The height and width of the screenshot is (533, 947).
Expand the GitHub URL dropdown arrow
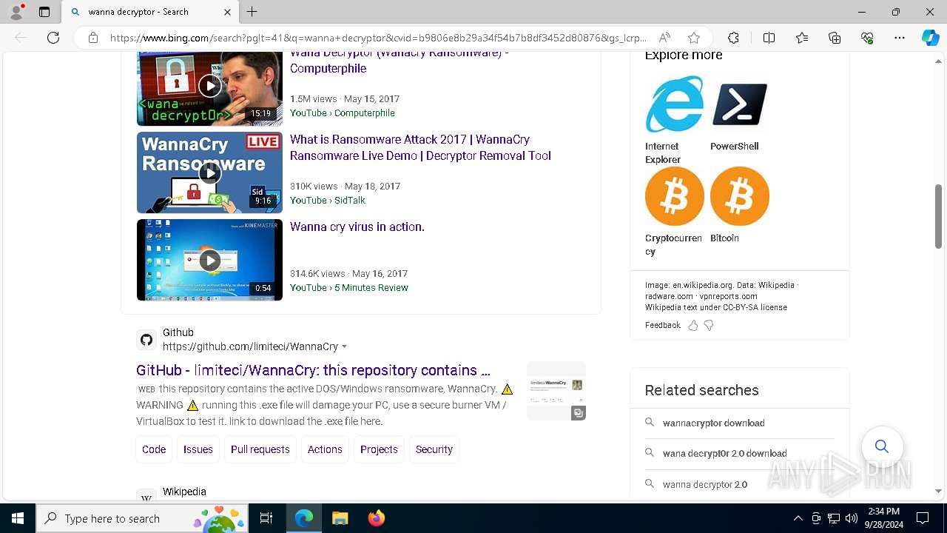click(344, 347)
